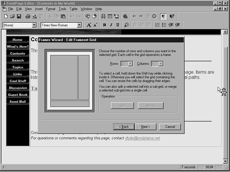Toggle Italic formatting button
The image size is (230, 172).
point(111,25)
